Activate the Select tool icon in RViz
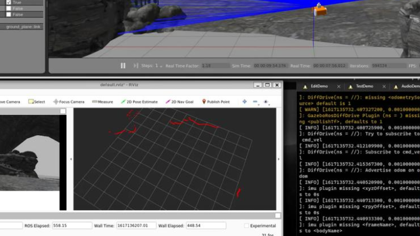The height and width of the screenshot is (236, 420). (x=31, y=101)
